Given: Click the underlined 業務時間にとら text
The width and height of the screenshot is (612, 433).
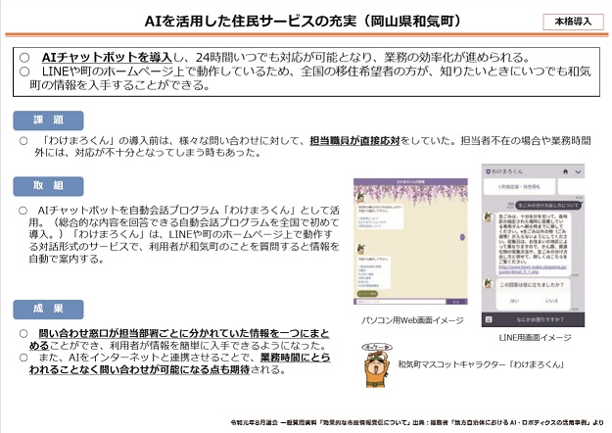Looking at the screenshot, I should click(296, 358).
